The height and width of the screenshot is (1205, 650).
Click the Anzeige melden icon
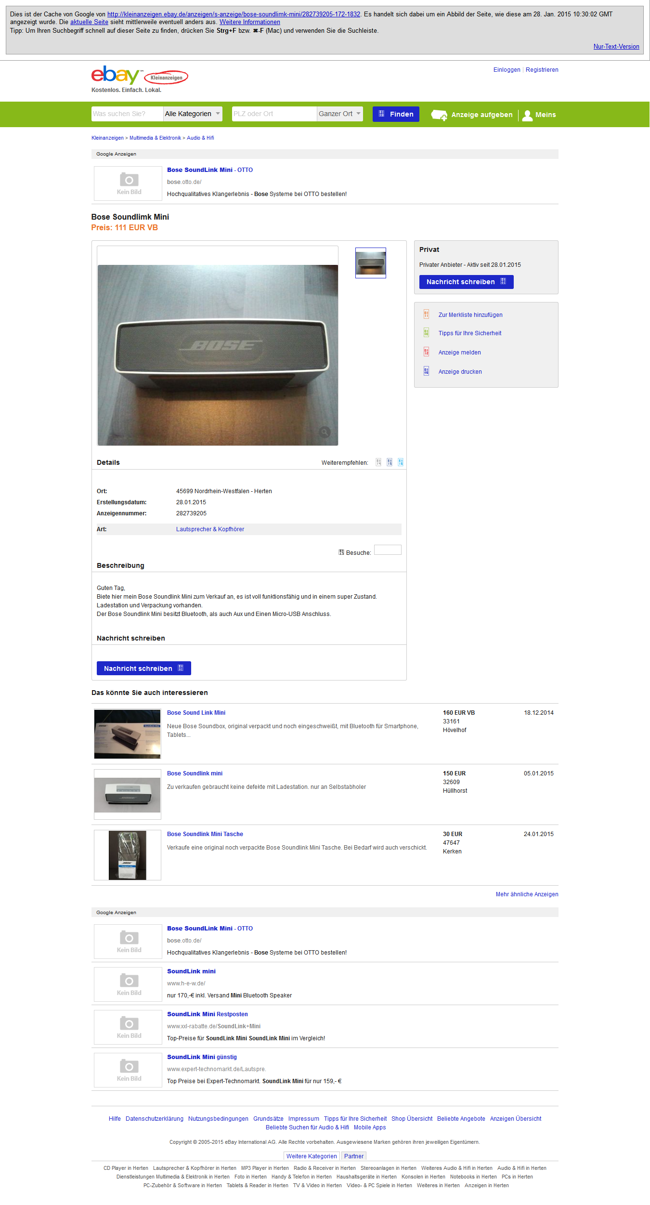click(426, 352)
